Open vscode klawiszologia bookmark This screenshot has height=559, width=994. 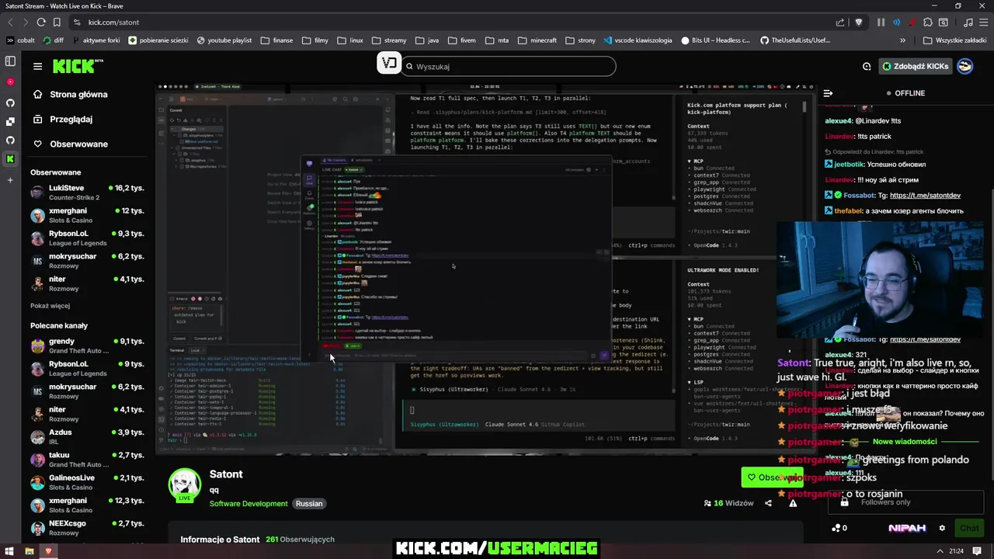[x=638, y=40]
